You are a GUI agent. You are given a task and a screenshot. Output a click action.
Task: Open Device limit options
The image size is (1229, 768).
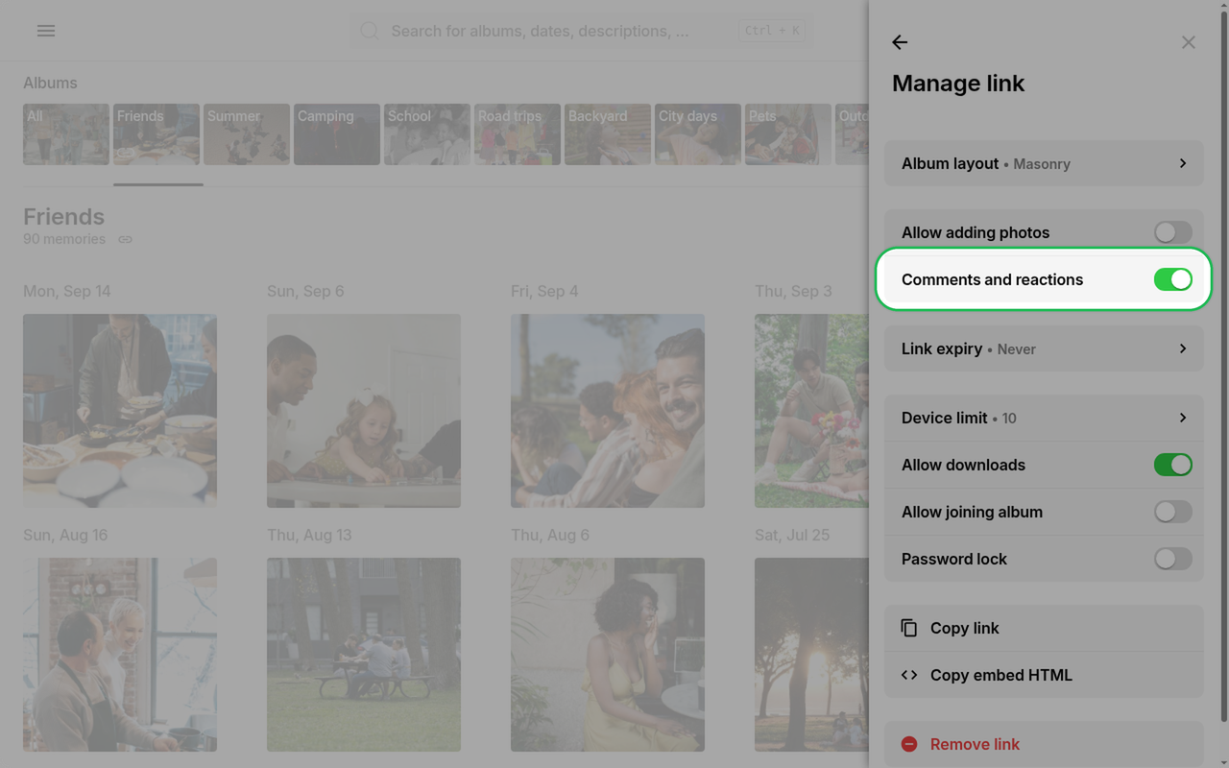point(1044,418)
